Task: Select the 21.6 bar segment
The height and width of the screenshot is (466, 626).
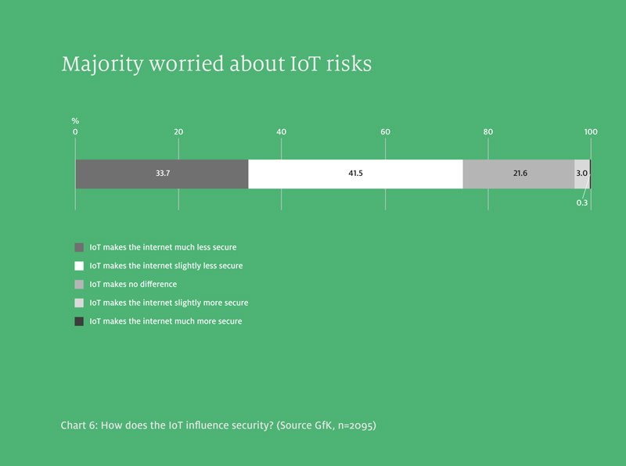Action: click(x=519, y=174)
